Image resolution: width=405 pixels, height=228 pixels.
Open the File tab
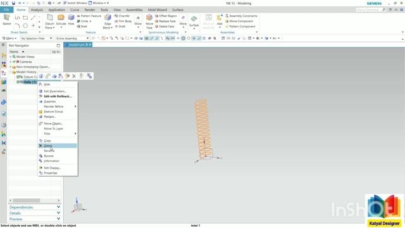(x=6, y=10)
